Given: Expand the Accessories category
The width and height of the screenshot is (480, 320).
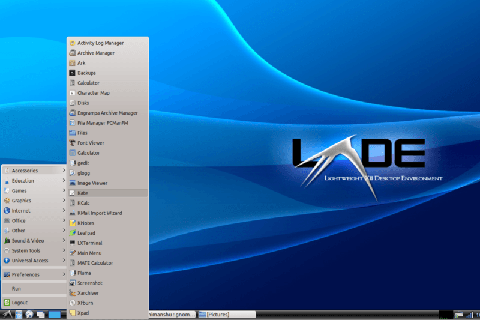Looking at the screenshot, I should (x=34, y=171).
